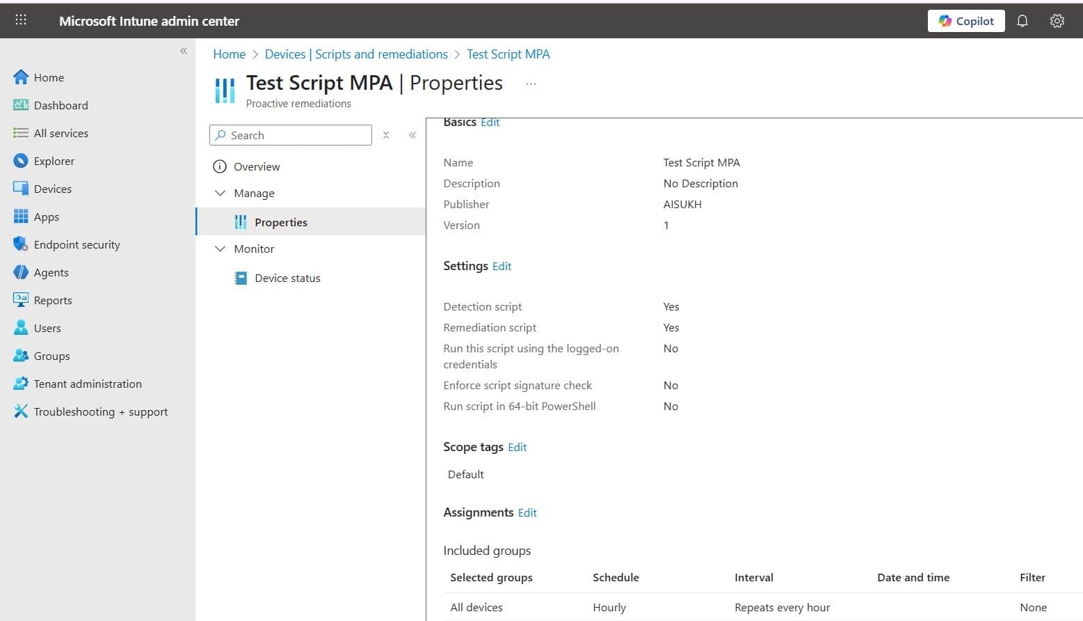Edit the Scope tags section

518,447
